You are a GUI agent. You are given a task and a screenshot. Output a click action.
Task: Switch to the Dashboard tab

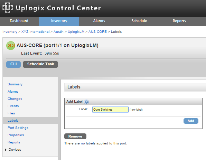19,21
